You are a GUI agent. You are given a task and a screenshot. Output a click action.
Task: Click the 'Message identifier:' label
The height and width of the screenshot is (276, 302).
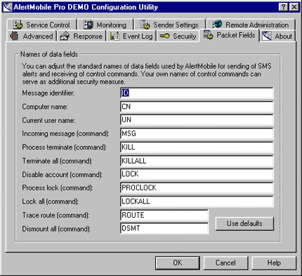(48, 93)
